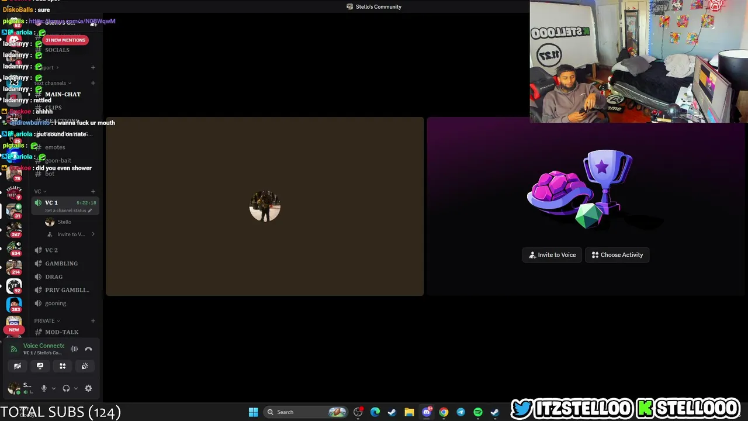748x421 pixels.
Task: Deafen with the headphones button
Action: [66, 388]
